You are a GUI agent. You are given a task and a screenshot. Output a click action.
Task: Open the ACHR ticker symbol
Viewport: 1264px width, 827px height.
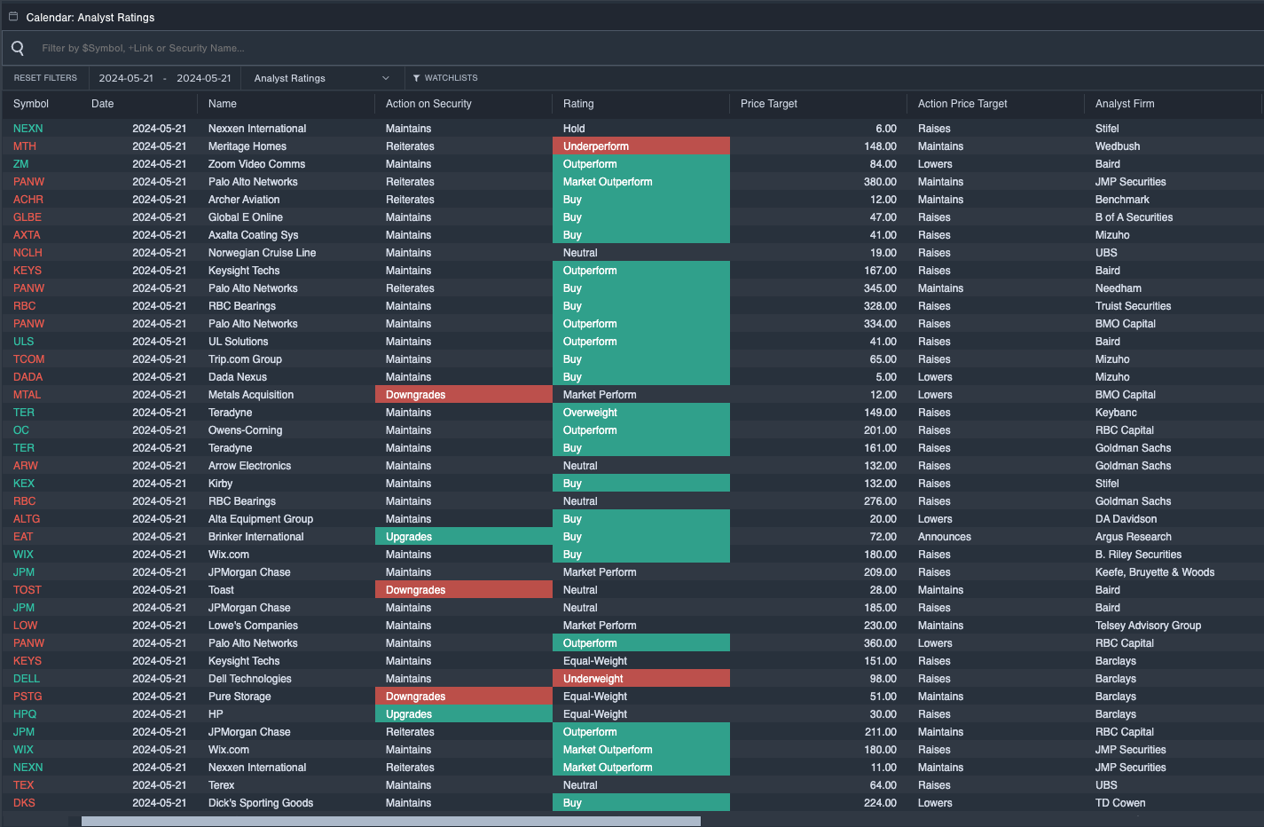28,200
